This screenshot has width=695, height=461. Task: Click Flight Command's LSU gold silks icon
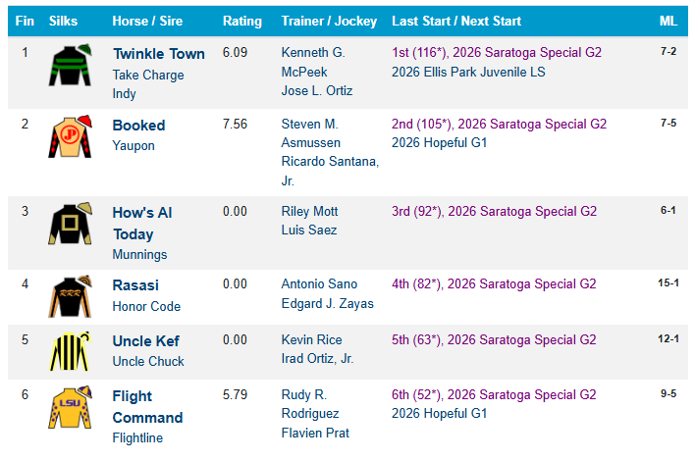[x=70, y=407]
